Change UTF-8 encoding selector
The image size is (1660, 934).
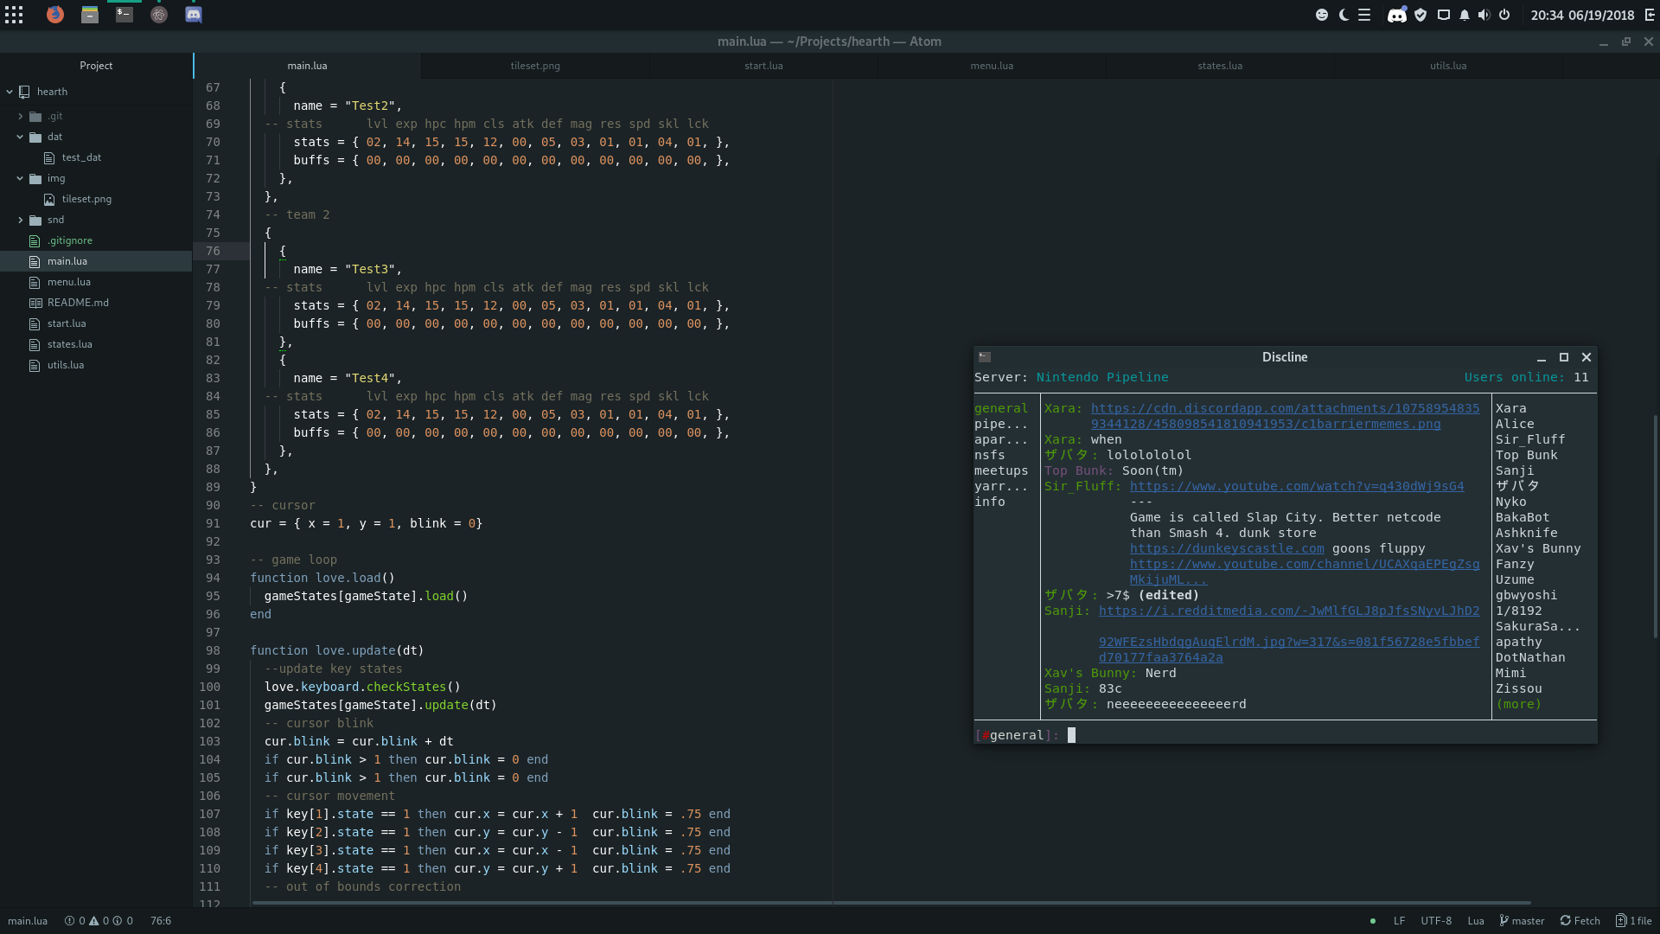tap(1436, 921)
